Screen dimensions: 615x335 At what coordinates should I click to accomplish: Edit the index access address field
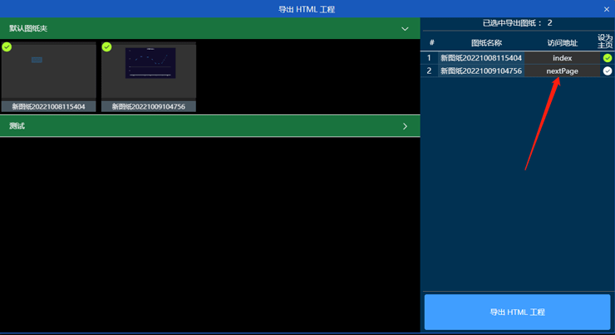(562, 58)
